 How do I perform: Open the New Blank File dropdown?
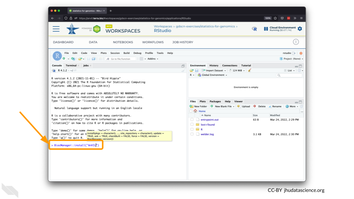pos(223,106)
